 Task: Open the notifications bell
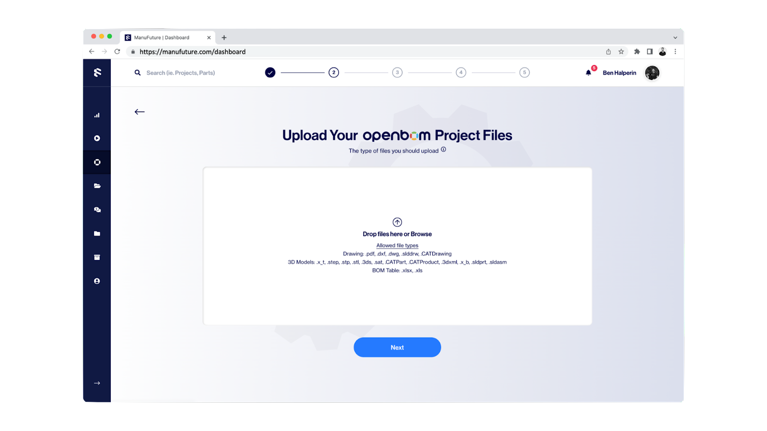click(x=589, y=73)
